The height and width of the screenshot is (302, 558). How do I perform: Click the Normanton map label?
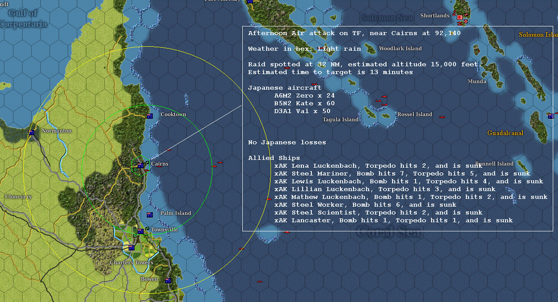pos(56,131)
